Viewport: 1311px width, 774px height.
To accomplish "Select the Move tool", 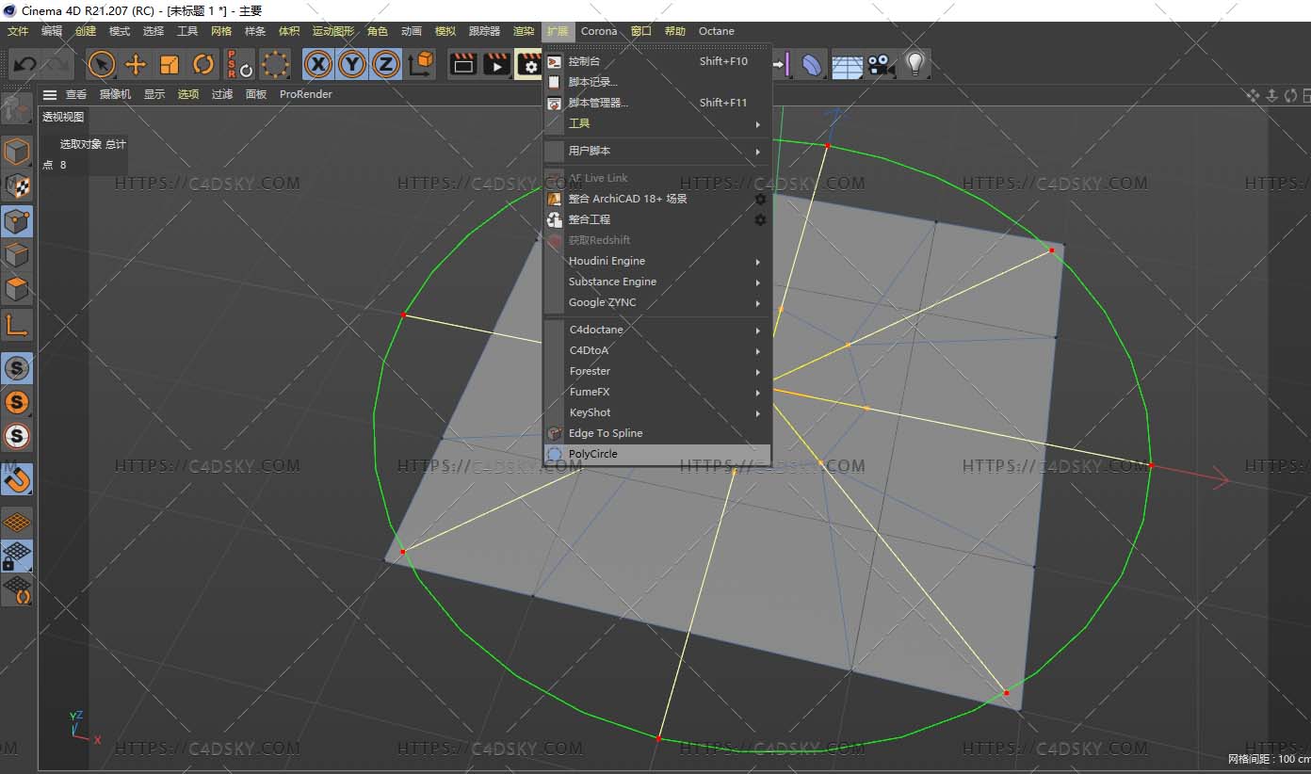I will pyautogui.click(x=136, y=64).
